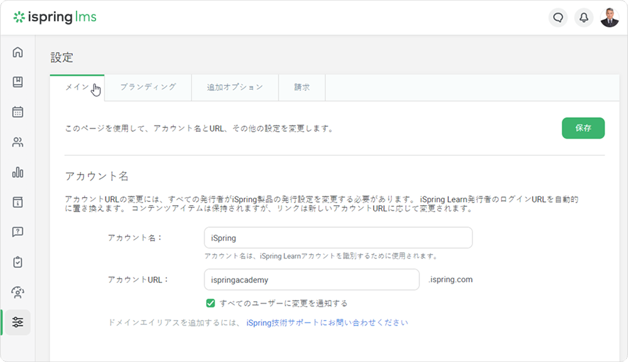
Task: Switch to the 追加オプション tab
Action: tap(235, 88)
